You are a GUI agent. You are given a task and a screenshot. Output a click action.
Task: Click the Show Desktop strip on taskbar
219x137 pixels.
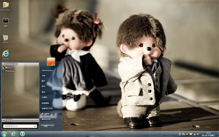[x=218, y=134]
